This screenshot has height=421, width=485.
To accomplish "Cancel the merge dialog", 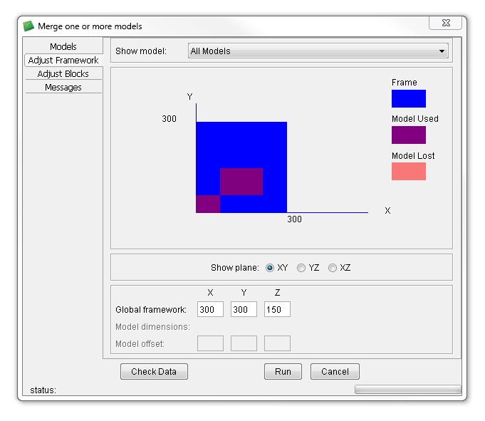I will [x=335, y=372].
